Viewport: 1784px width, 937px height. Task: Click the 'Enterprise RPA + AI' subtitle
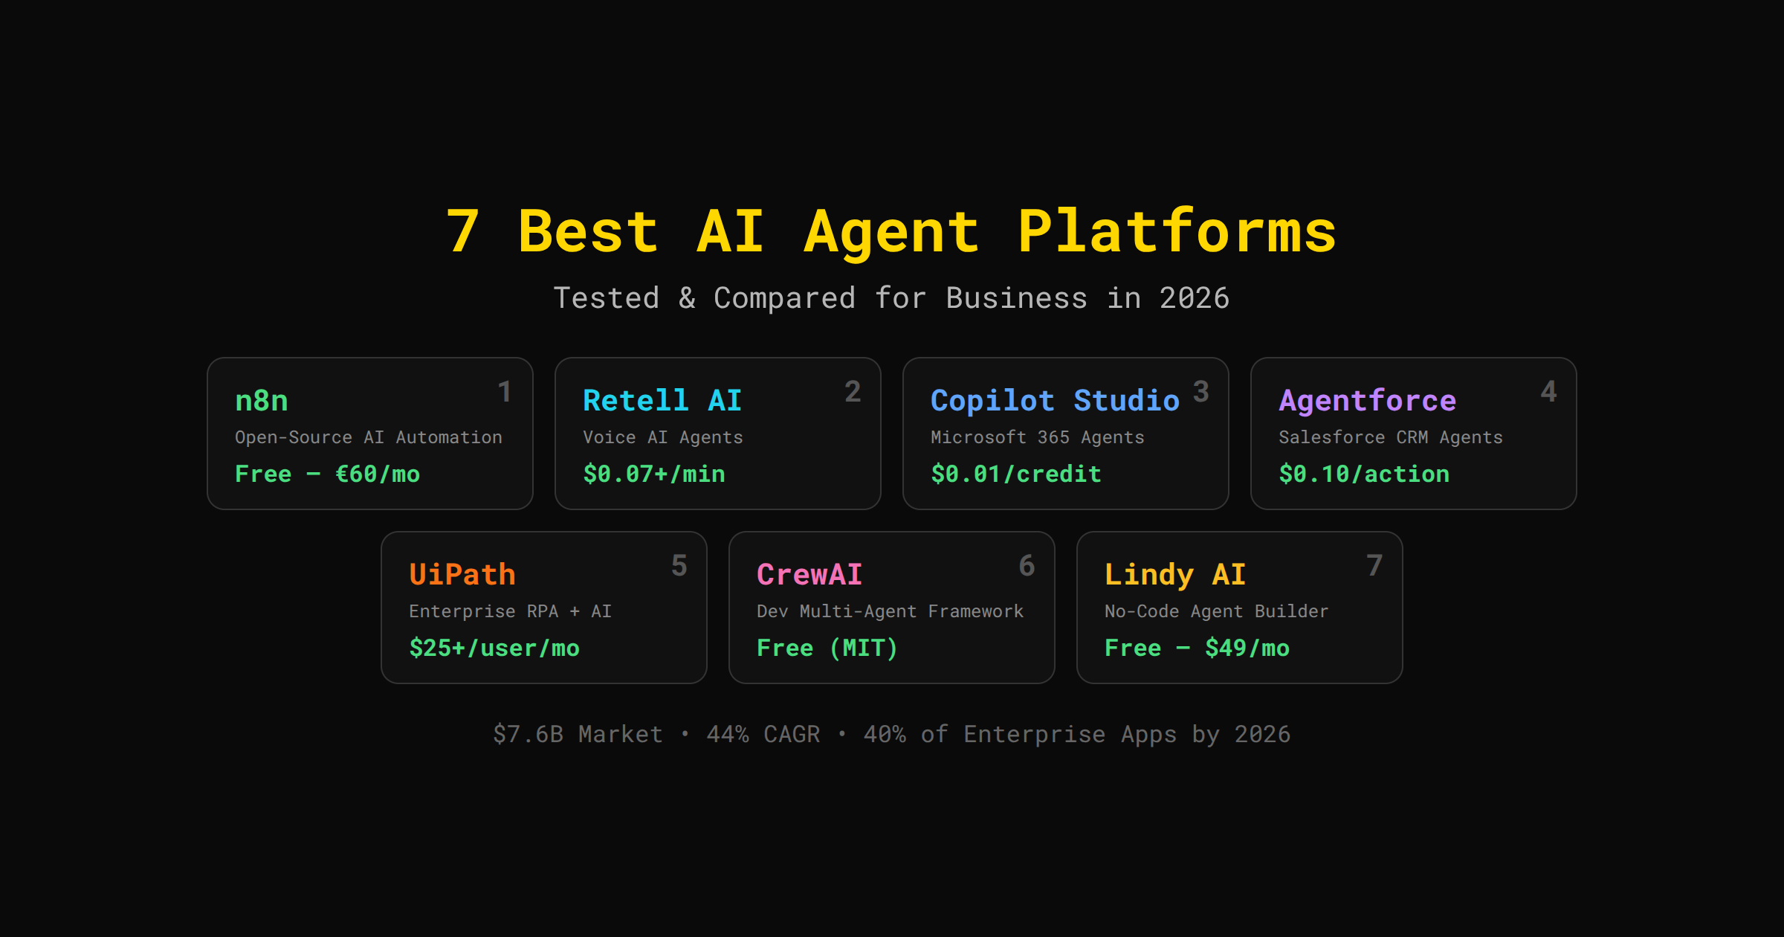pos(509,611)
